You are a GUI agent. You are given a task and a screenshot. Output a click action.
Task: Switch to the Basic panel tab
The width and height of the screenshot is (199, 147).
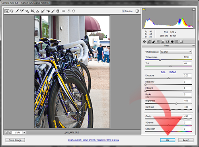point(144,42)
